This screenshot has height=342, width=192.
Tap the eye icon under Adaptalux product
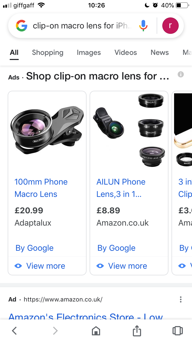[x=18, y=266]
